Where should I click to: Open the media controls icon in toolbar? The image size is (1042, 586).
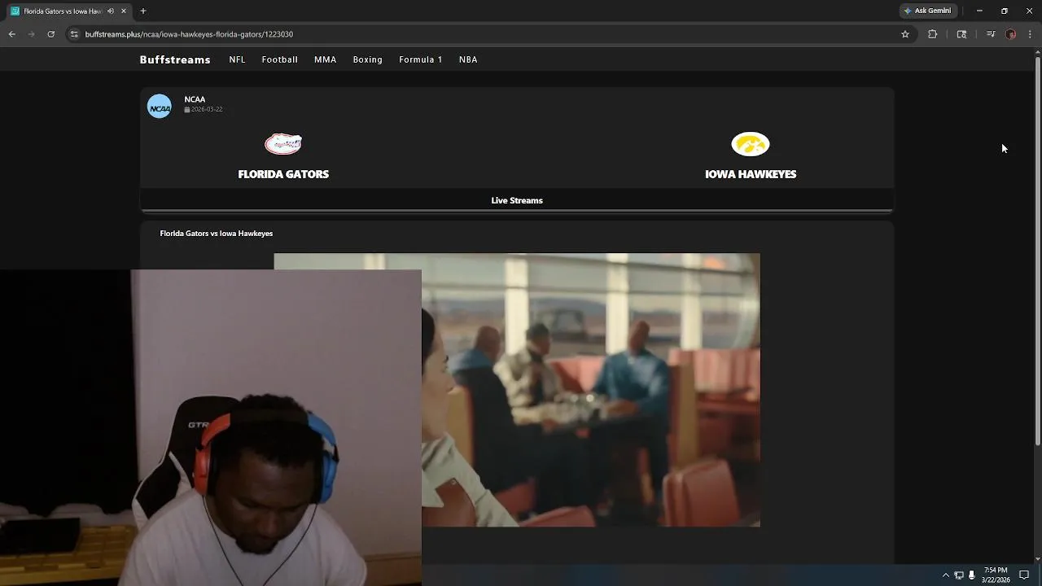coord(991,34)
